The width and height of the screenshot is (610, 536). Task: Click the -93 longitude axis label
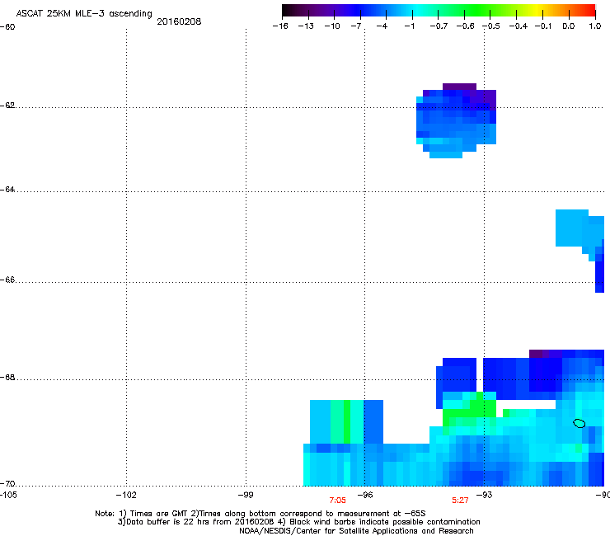click(x=485, y=495)
